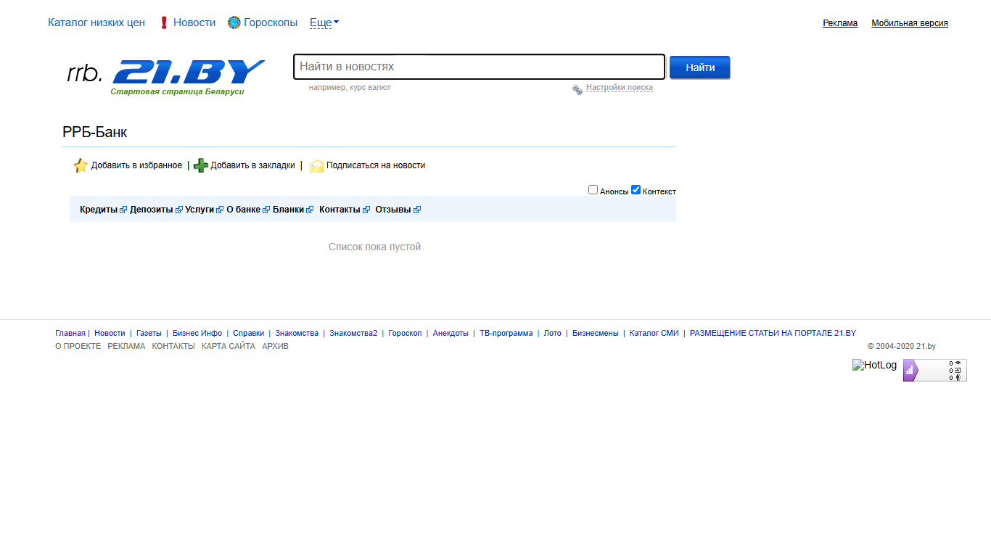Open footer link Справки

[248, 334]
